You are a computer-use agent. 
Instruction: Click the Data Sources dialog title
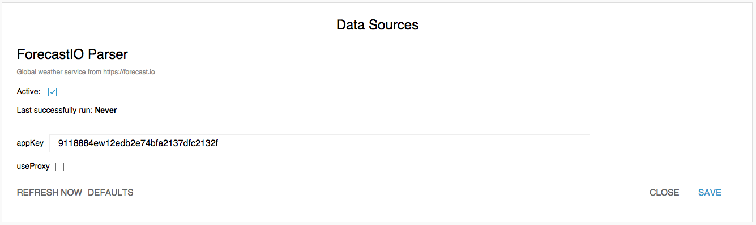(x=377, y=25)
